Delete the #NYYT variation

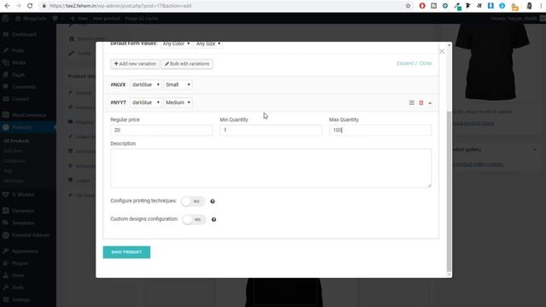click(x=421, y=102)
